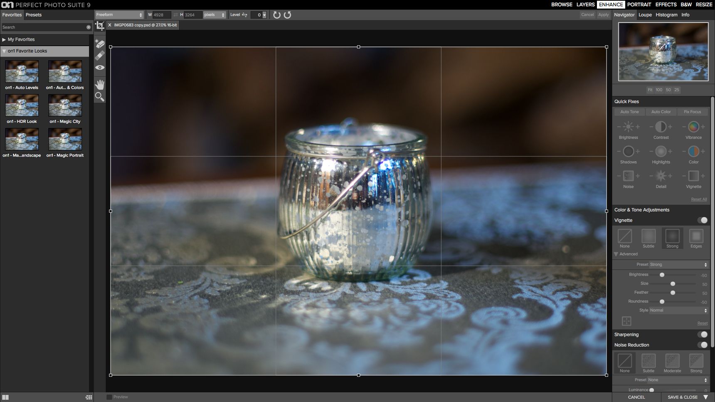
Task: Select the Crop tool in toolbar
Action: 100,26
